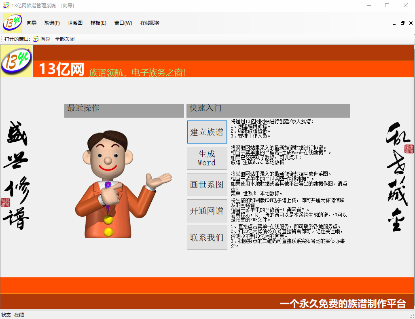The image size is (415, 319).
Task: Click the description text beside 生成 Word
Action: [281, 155]
